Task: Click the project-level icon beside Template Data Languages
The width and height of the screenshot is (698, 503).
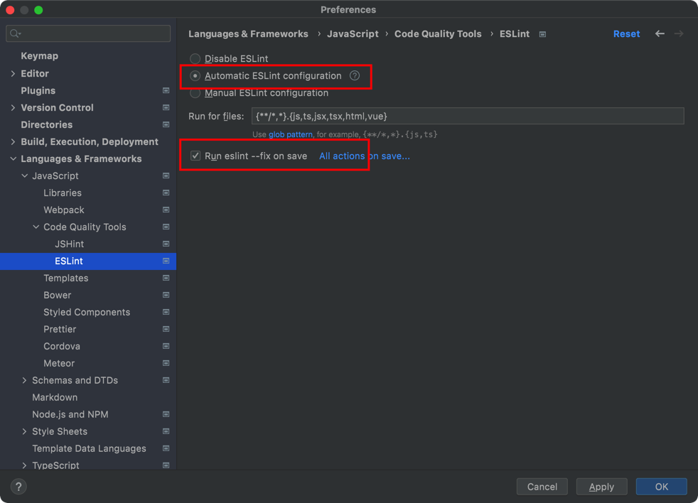Action: [166, 448]
